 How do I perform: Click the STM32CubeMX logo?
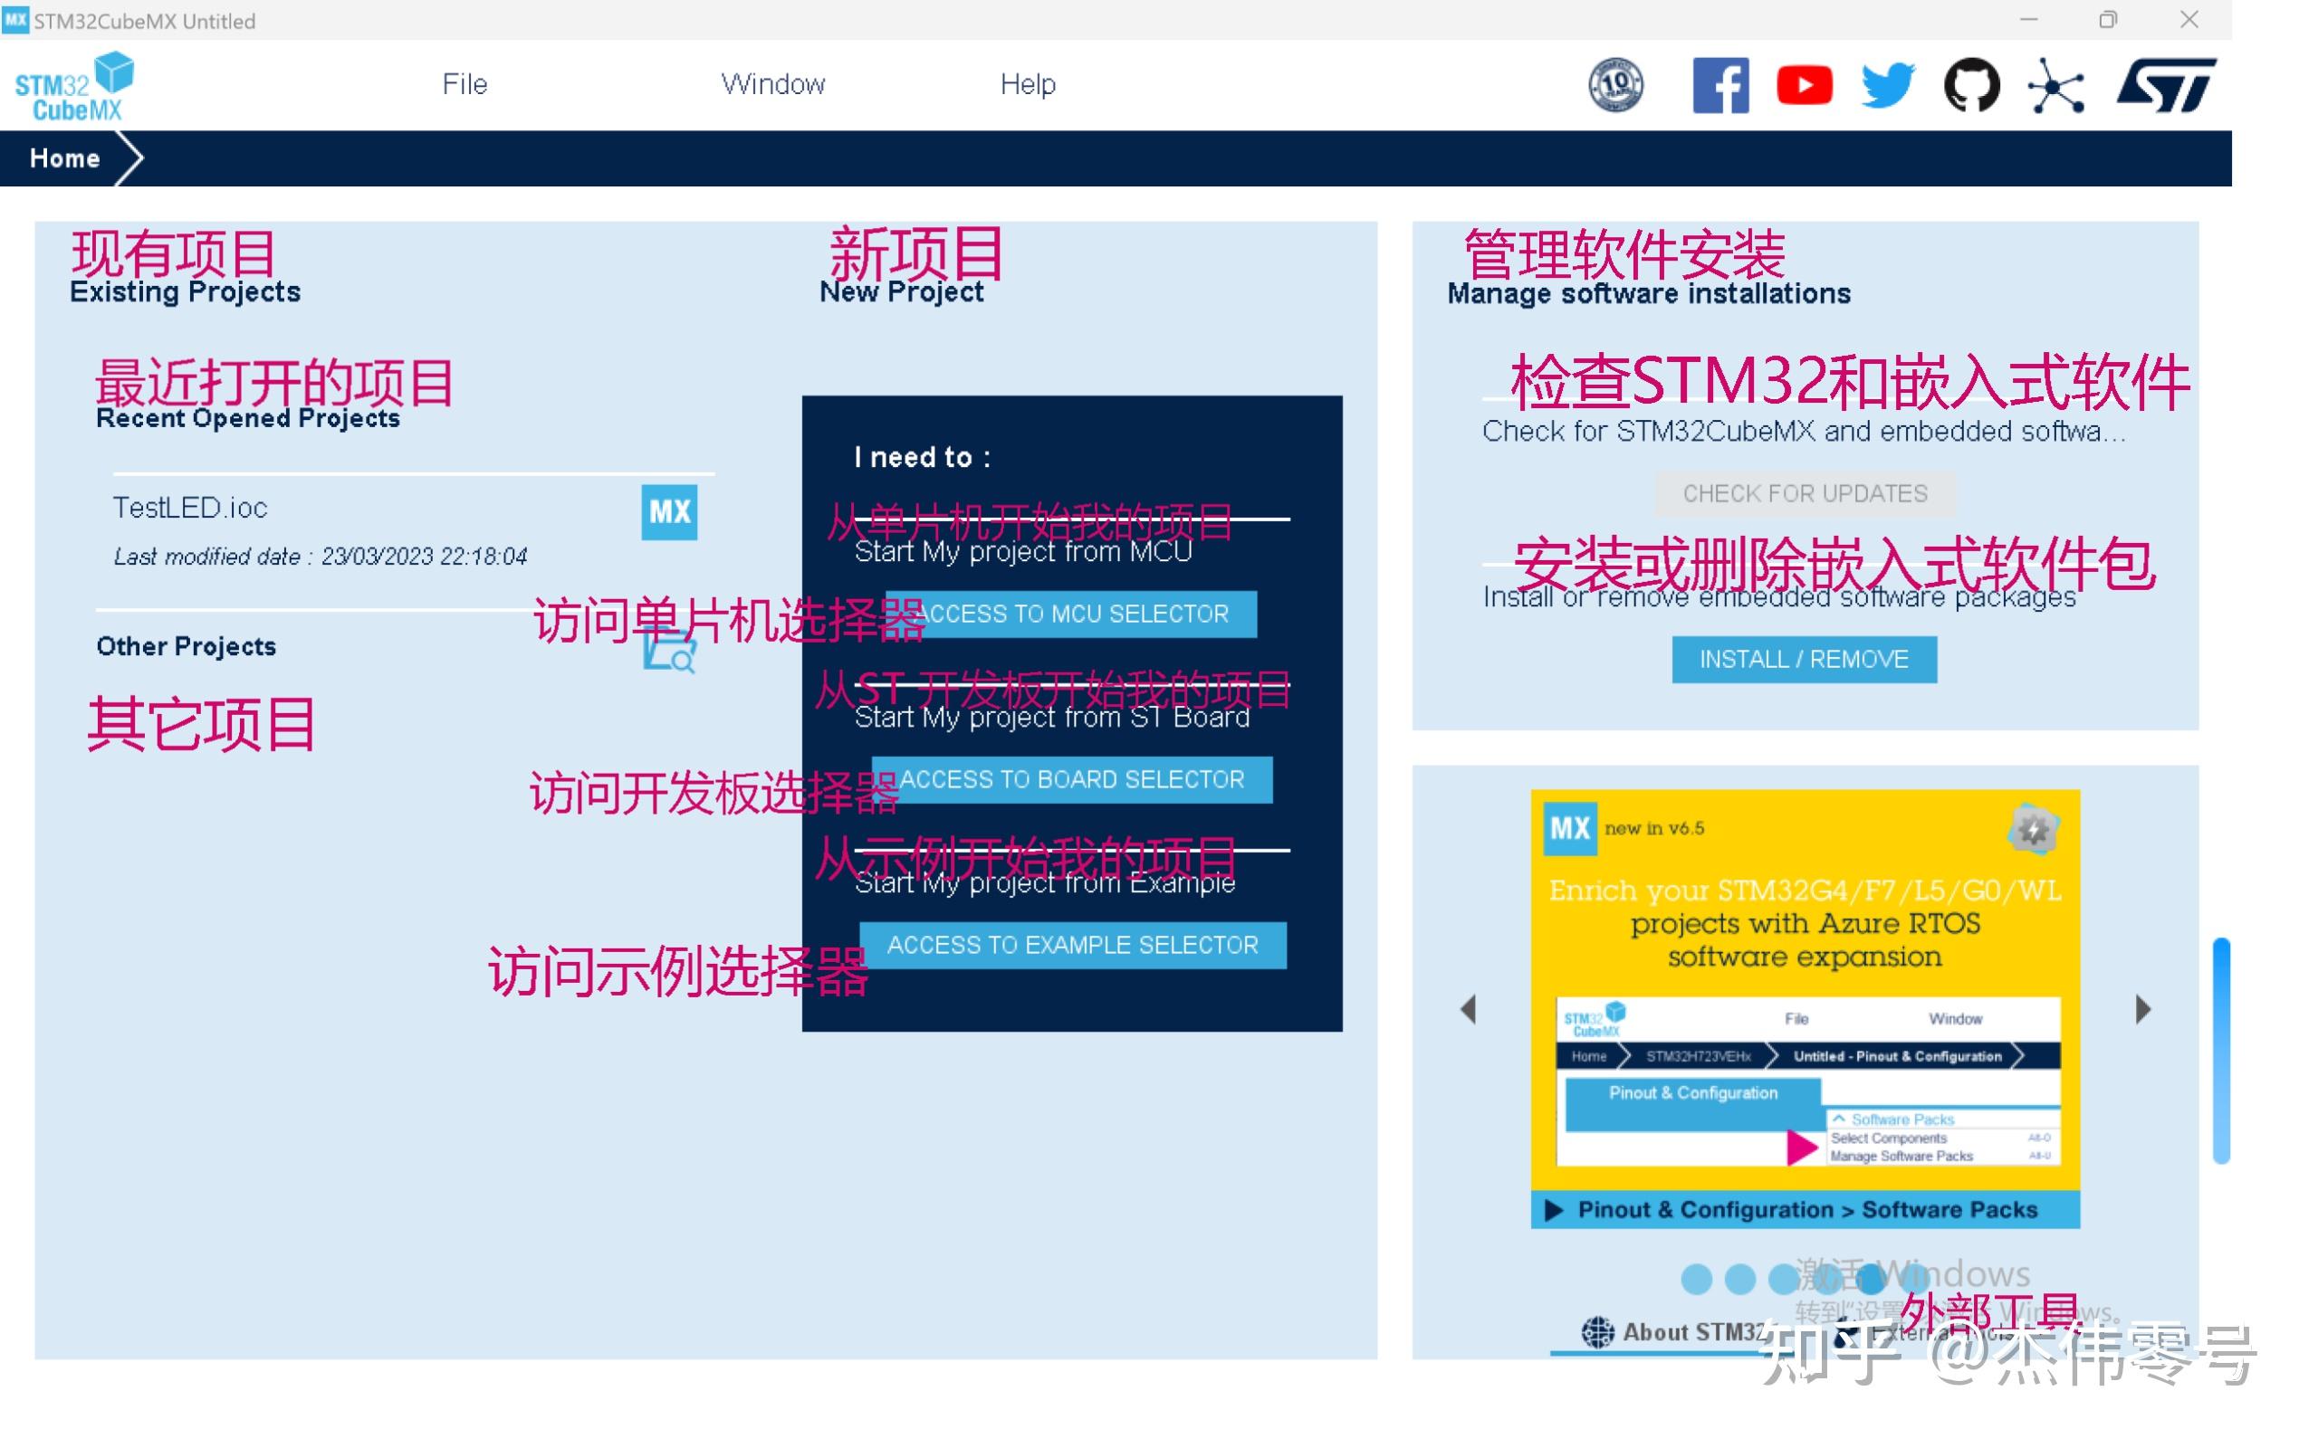[75, 86]
